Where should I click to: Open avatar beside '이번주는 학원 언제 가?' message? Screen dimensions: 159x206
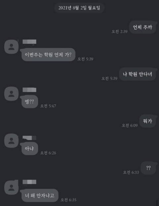pyautogui.click(x=11, y=47)
